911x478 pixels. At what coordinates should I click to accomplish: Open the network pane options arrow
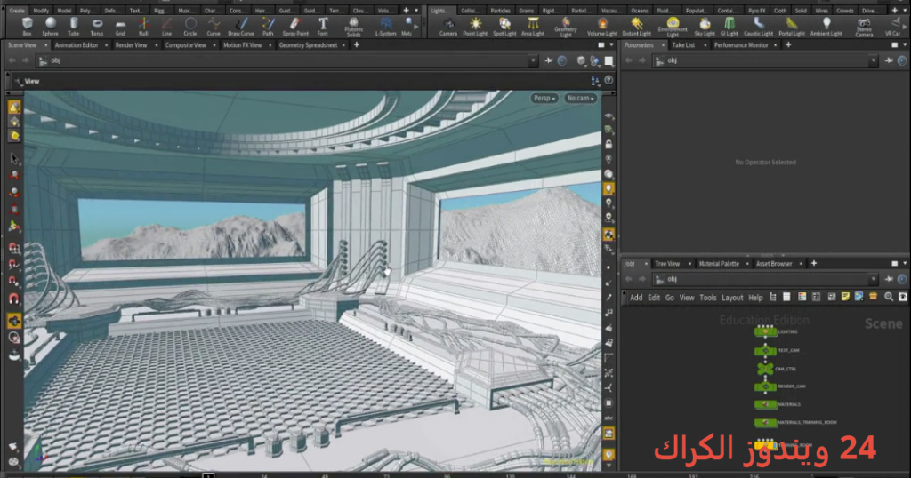pyautogui.click(x=904, y=263)
